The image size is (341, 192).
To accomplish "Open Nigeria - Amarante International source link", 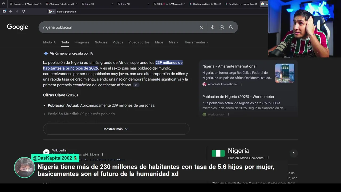I will pos(229,66).
